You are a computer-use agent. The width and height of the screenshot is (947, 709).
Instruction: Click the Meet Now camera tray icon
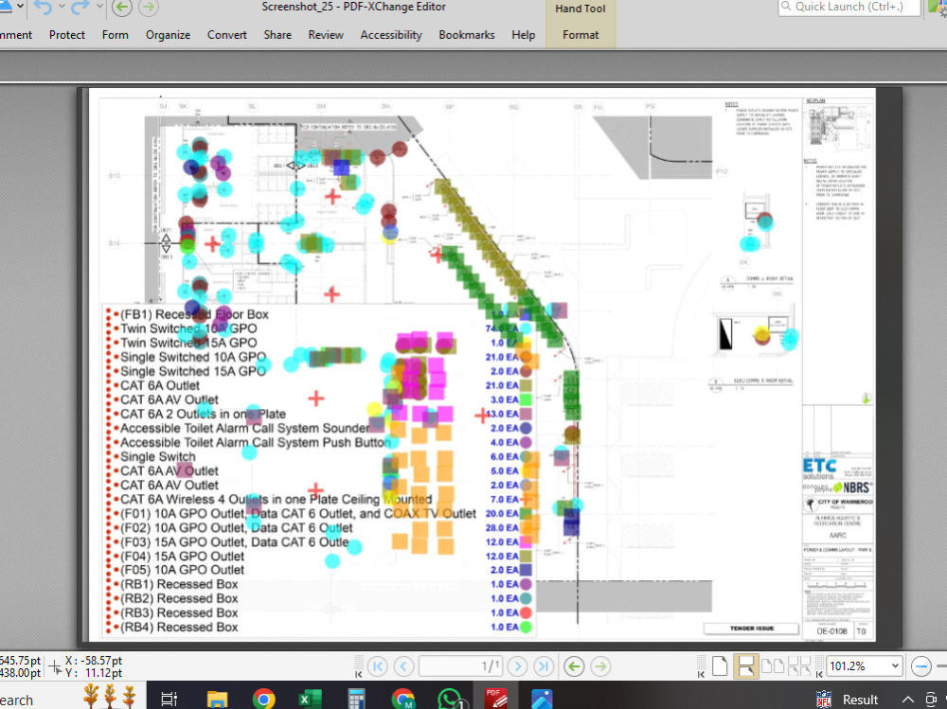tap(933, 700)
